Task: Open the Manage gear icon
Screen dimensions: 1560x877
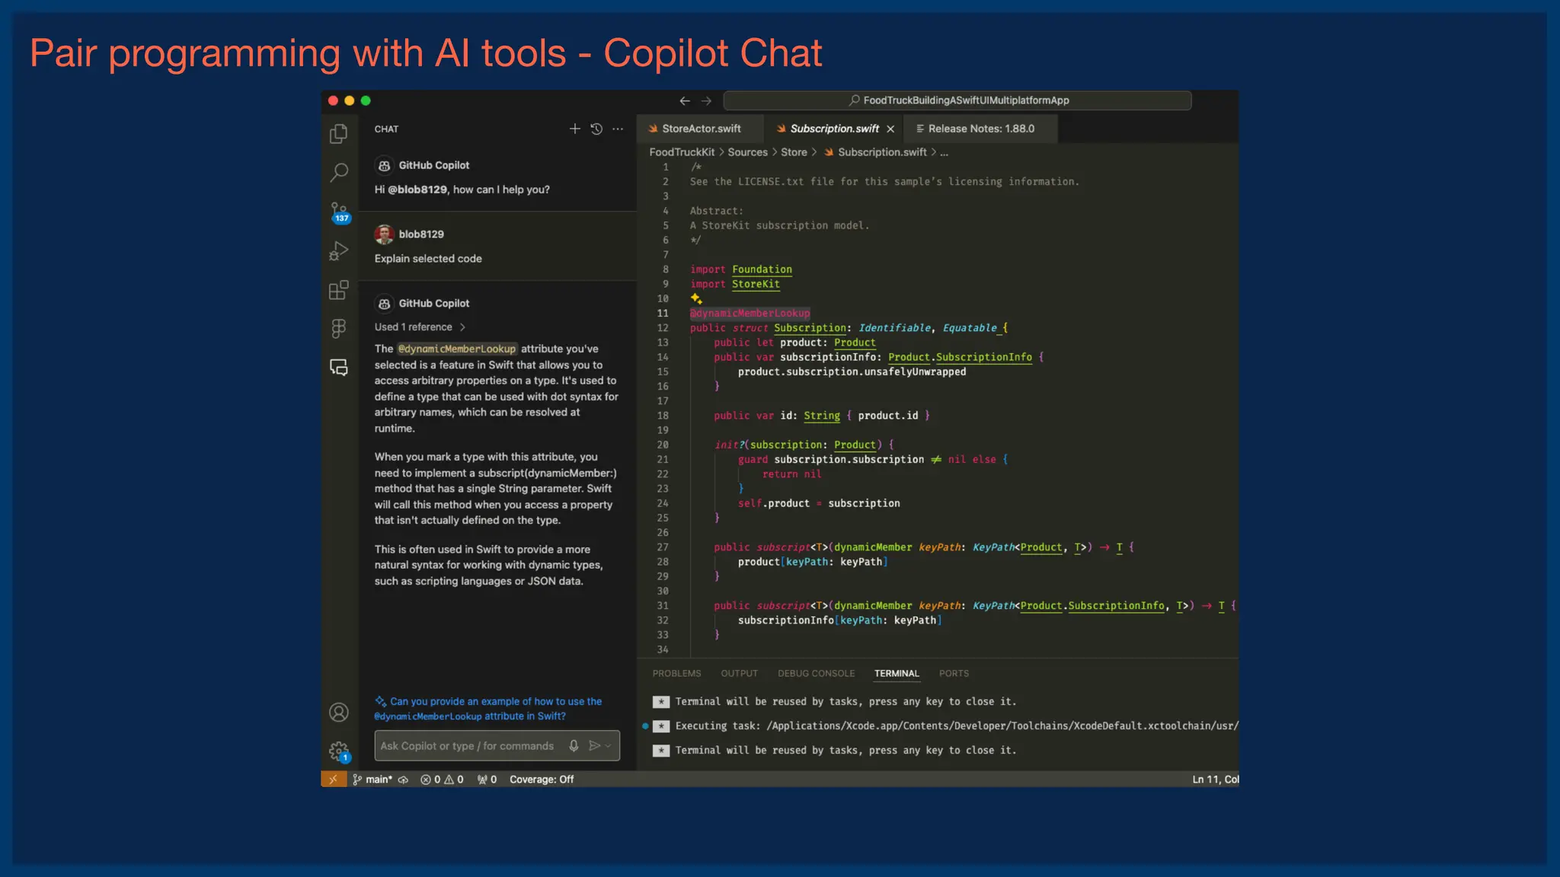Action: pyautogui.click(x=339, y=752)
